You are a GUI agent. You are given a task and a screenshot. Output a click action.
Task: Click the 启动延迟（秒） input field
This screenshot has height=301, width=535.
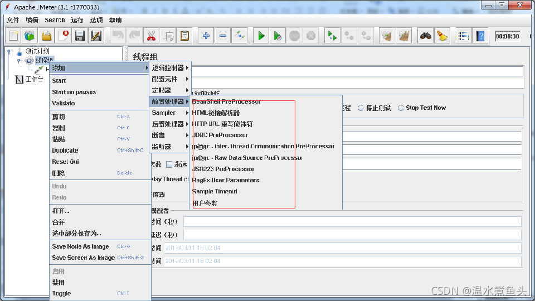click(352, 235)
